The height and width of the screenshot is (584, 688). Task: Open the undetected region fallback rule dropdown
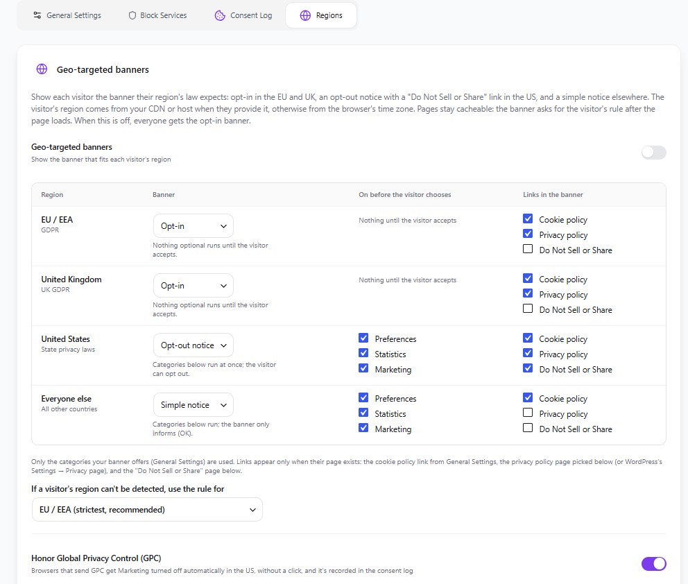tap(147, 509)
